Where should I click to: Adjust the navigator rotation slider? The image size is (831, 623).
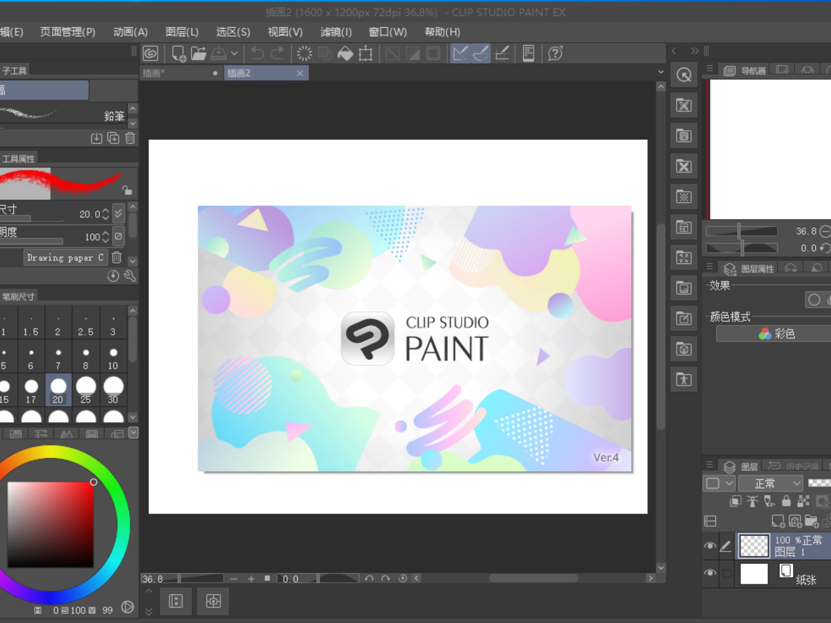click(741, 248)
